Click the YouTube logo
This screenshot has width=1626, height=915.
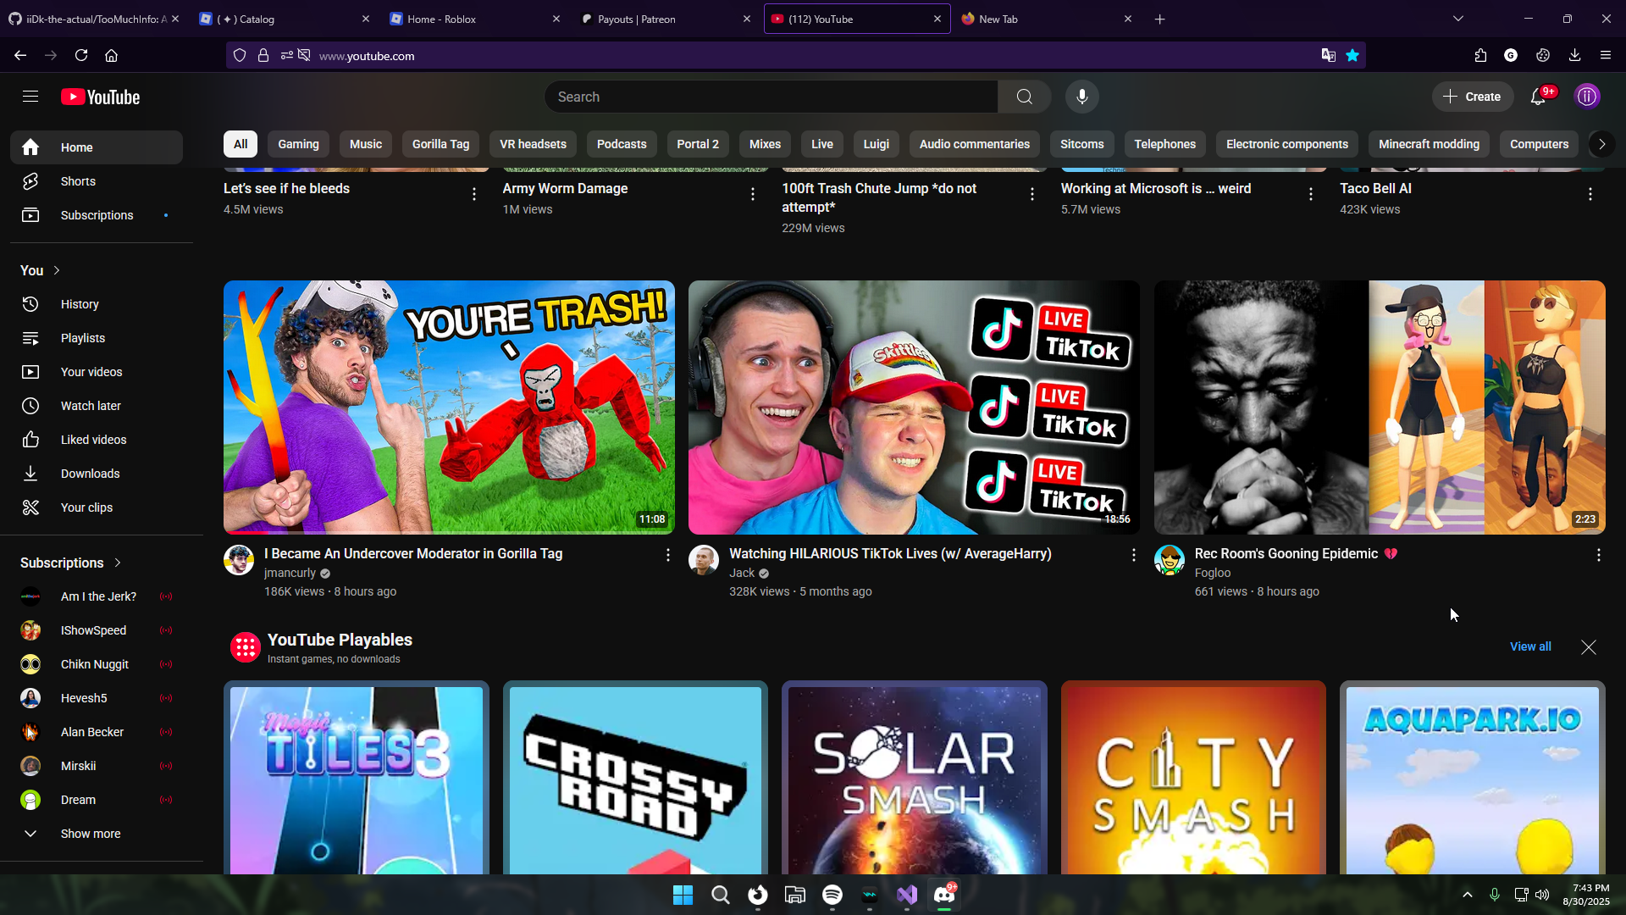[x=100, y=97]
